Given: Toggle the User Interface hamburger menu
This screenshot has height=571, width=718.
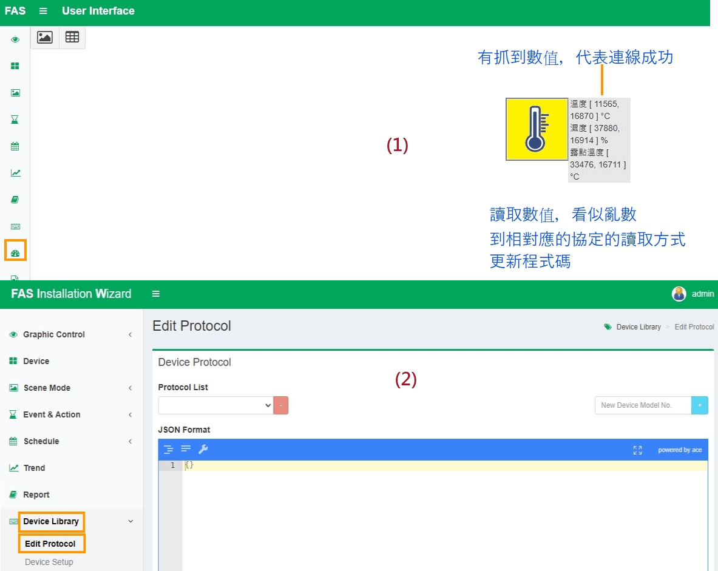Looking at the screenshot, I should click(43, 11).
